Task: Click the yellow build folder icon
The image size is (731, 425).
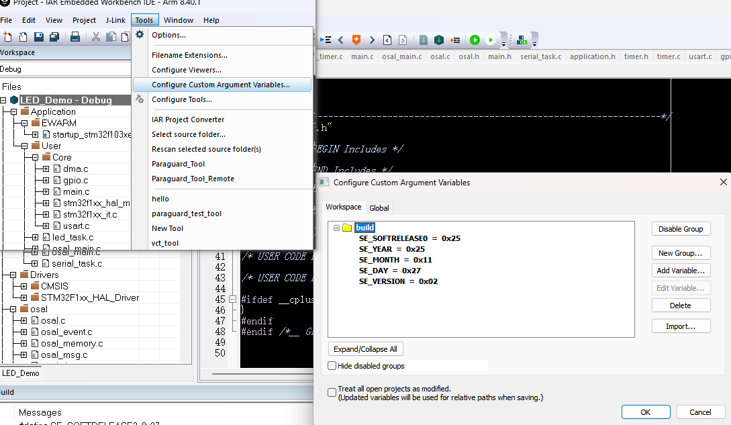Action: click(347, 228)
